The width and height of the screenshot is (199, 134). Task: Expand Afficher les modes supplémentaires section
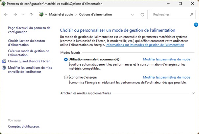(x=193, y=93)
